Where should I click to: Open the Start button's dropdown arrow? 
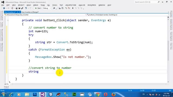[x=42, y=8]
